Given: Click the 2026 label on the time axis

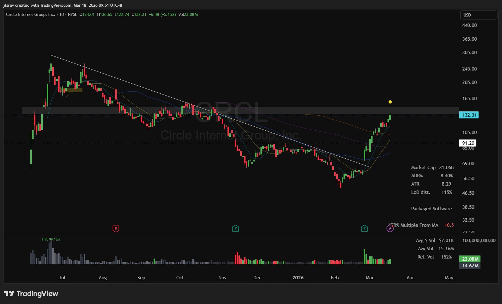Looking at the screenshot, I should click(298, 278).
